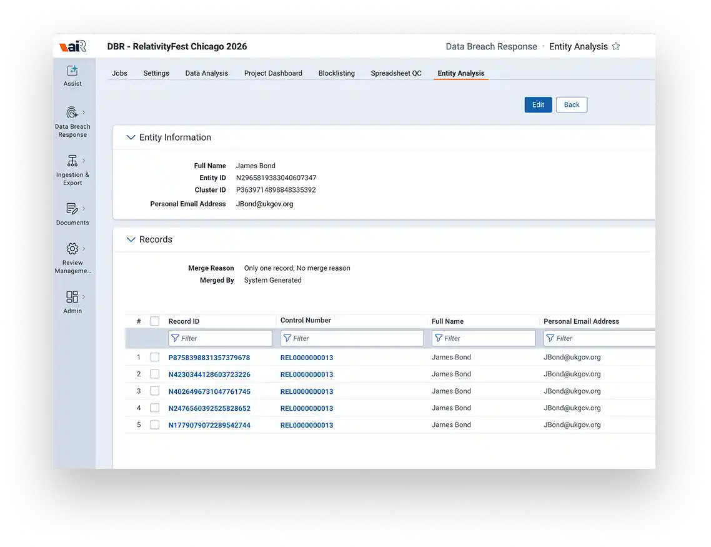
Task: Switch to the Jobs tab
Action: 120,73
